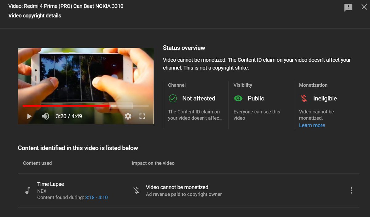Image resolution: width=370 pixels, height=217 pixels.
Task: Click the Impact on the video column header
Action: 153,163
